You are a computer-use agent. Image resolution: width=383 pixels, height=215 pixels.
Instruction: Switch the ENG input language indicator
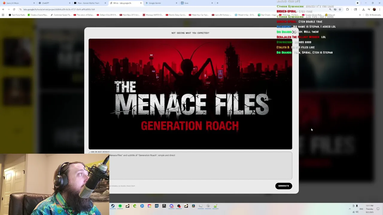point(361,209)
